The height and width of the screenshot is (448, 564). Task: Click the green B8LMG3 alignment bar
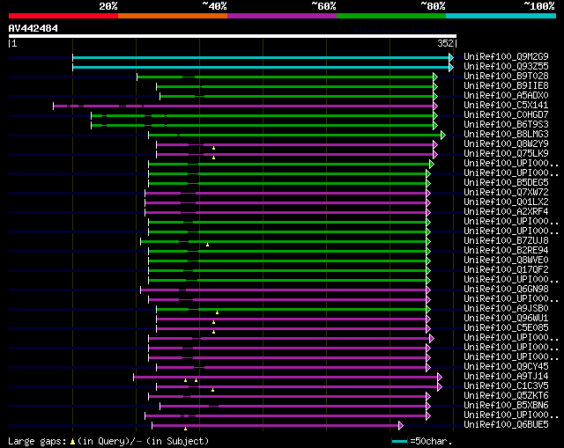(294, 135)
